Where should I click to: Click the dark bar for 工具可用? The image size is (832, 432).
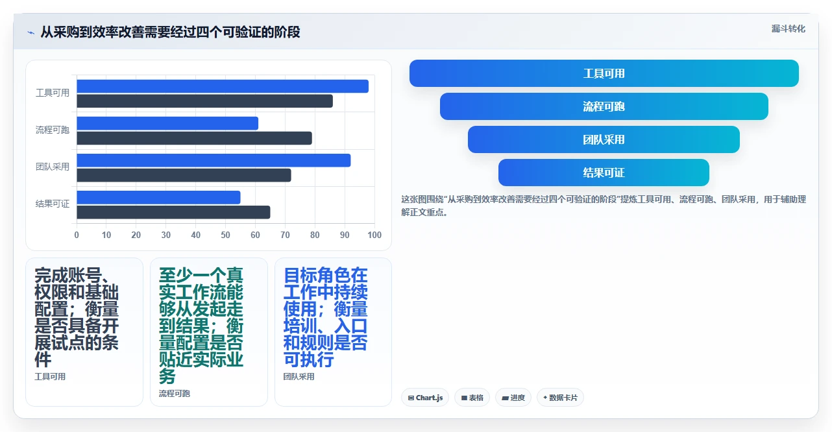pos(204,101)
